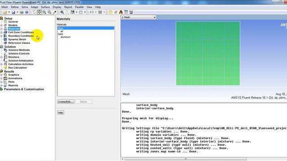This screenshot has width=287, height=161.
Task: Click the General tree item icon
Action: click(5, 22)
